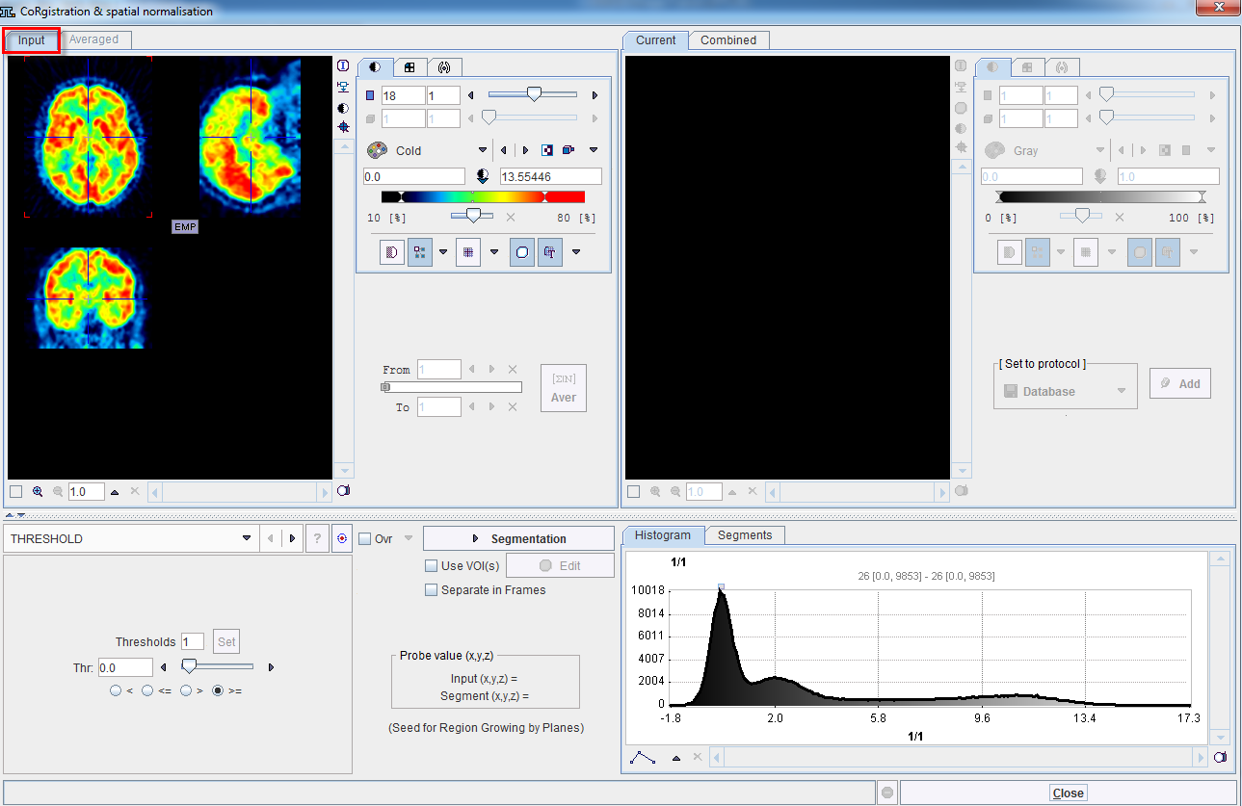
Task: Click the small up triangle below histogram
Action: 676,758
